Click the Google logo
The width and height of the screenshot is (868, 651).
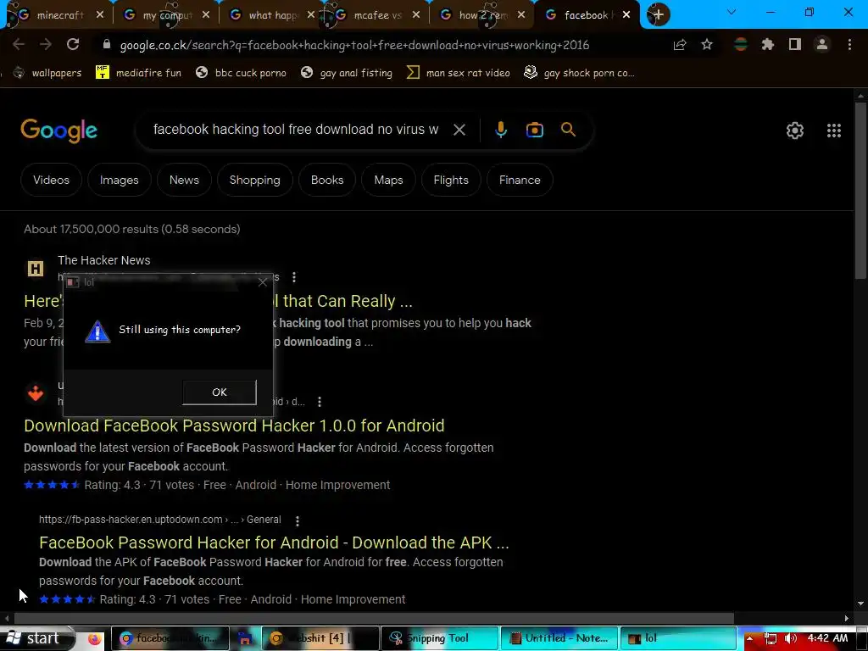(x=59, y=131)
